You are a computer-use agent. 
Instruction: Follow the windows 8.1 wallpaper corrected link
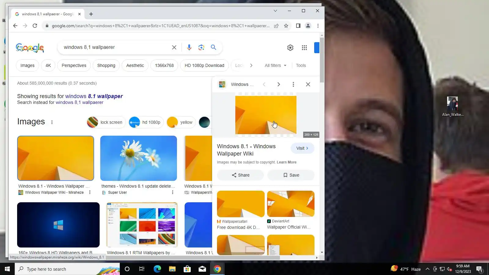click(94, 96)
